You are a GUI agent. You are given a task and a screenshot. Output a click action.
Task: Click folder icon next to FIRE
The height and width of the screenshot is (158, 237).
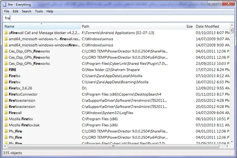click(x=6, y=70)
